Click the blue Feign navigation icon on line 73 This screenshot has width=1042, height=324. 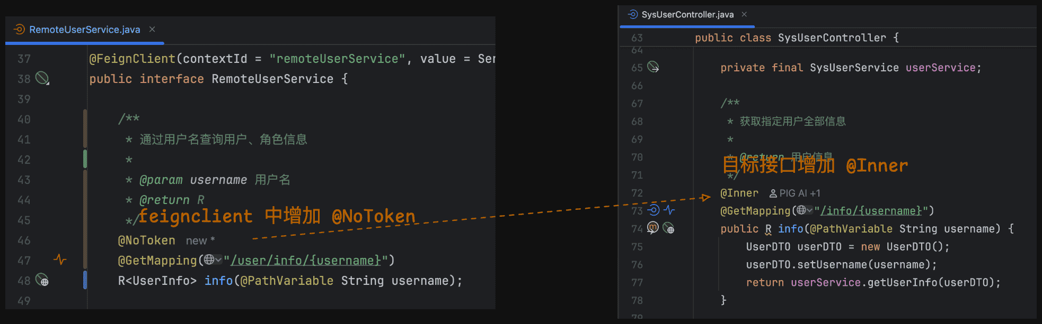coord(654,210)
